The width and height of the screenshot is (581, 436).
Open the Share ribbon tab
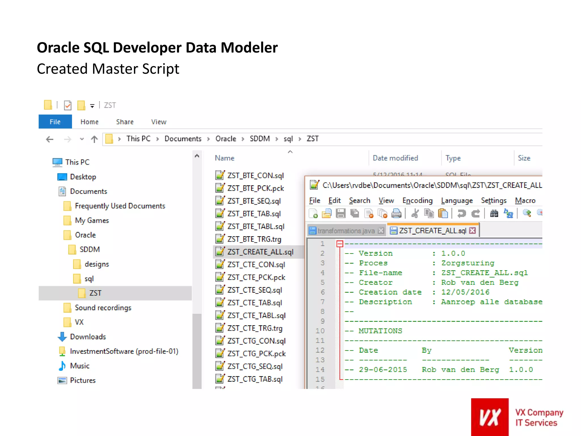pyautogui.click(x=125, y=122)
